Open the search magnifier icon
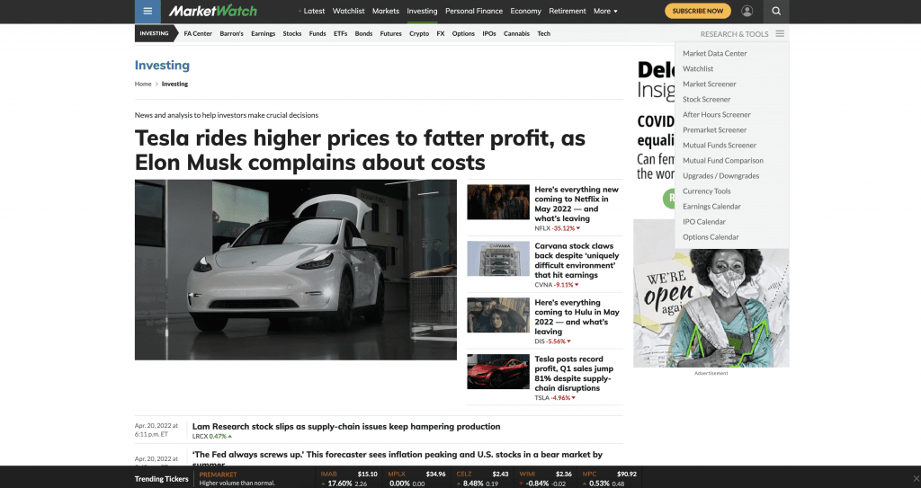This screenshot has width=921, height=488. point(776,11)
